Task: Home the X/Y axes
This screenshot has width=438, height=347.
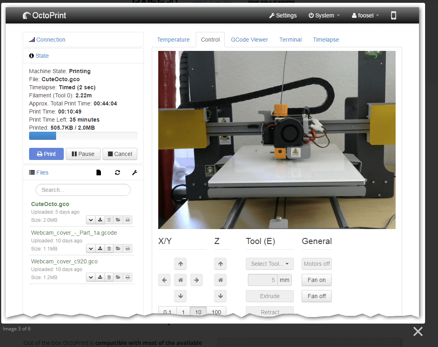Action: coord(180,280)
